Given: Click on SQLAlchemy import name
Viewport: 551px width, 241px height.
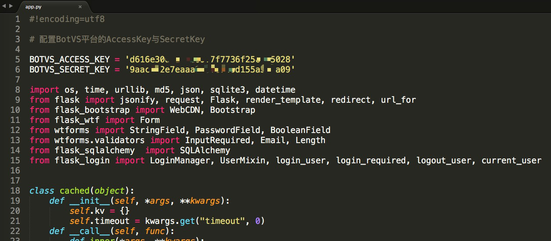Looking at the screenshot, I should coord(205,150).
